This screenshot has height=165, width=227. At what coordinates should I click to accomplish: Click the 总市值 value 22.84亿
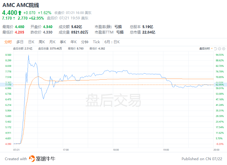(x=149, y=32)
